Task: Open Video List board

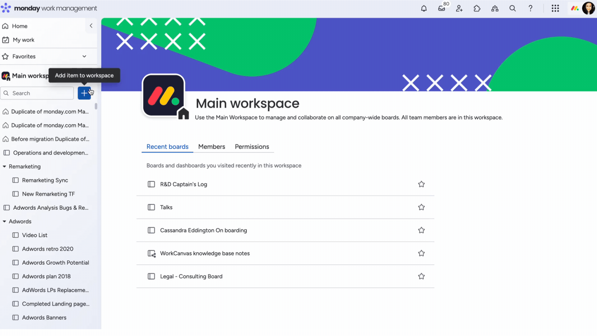Action: [x=30, y=235]
